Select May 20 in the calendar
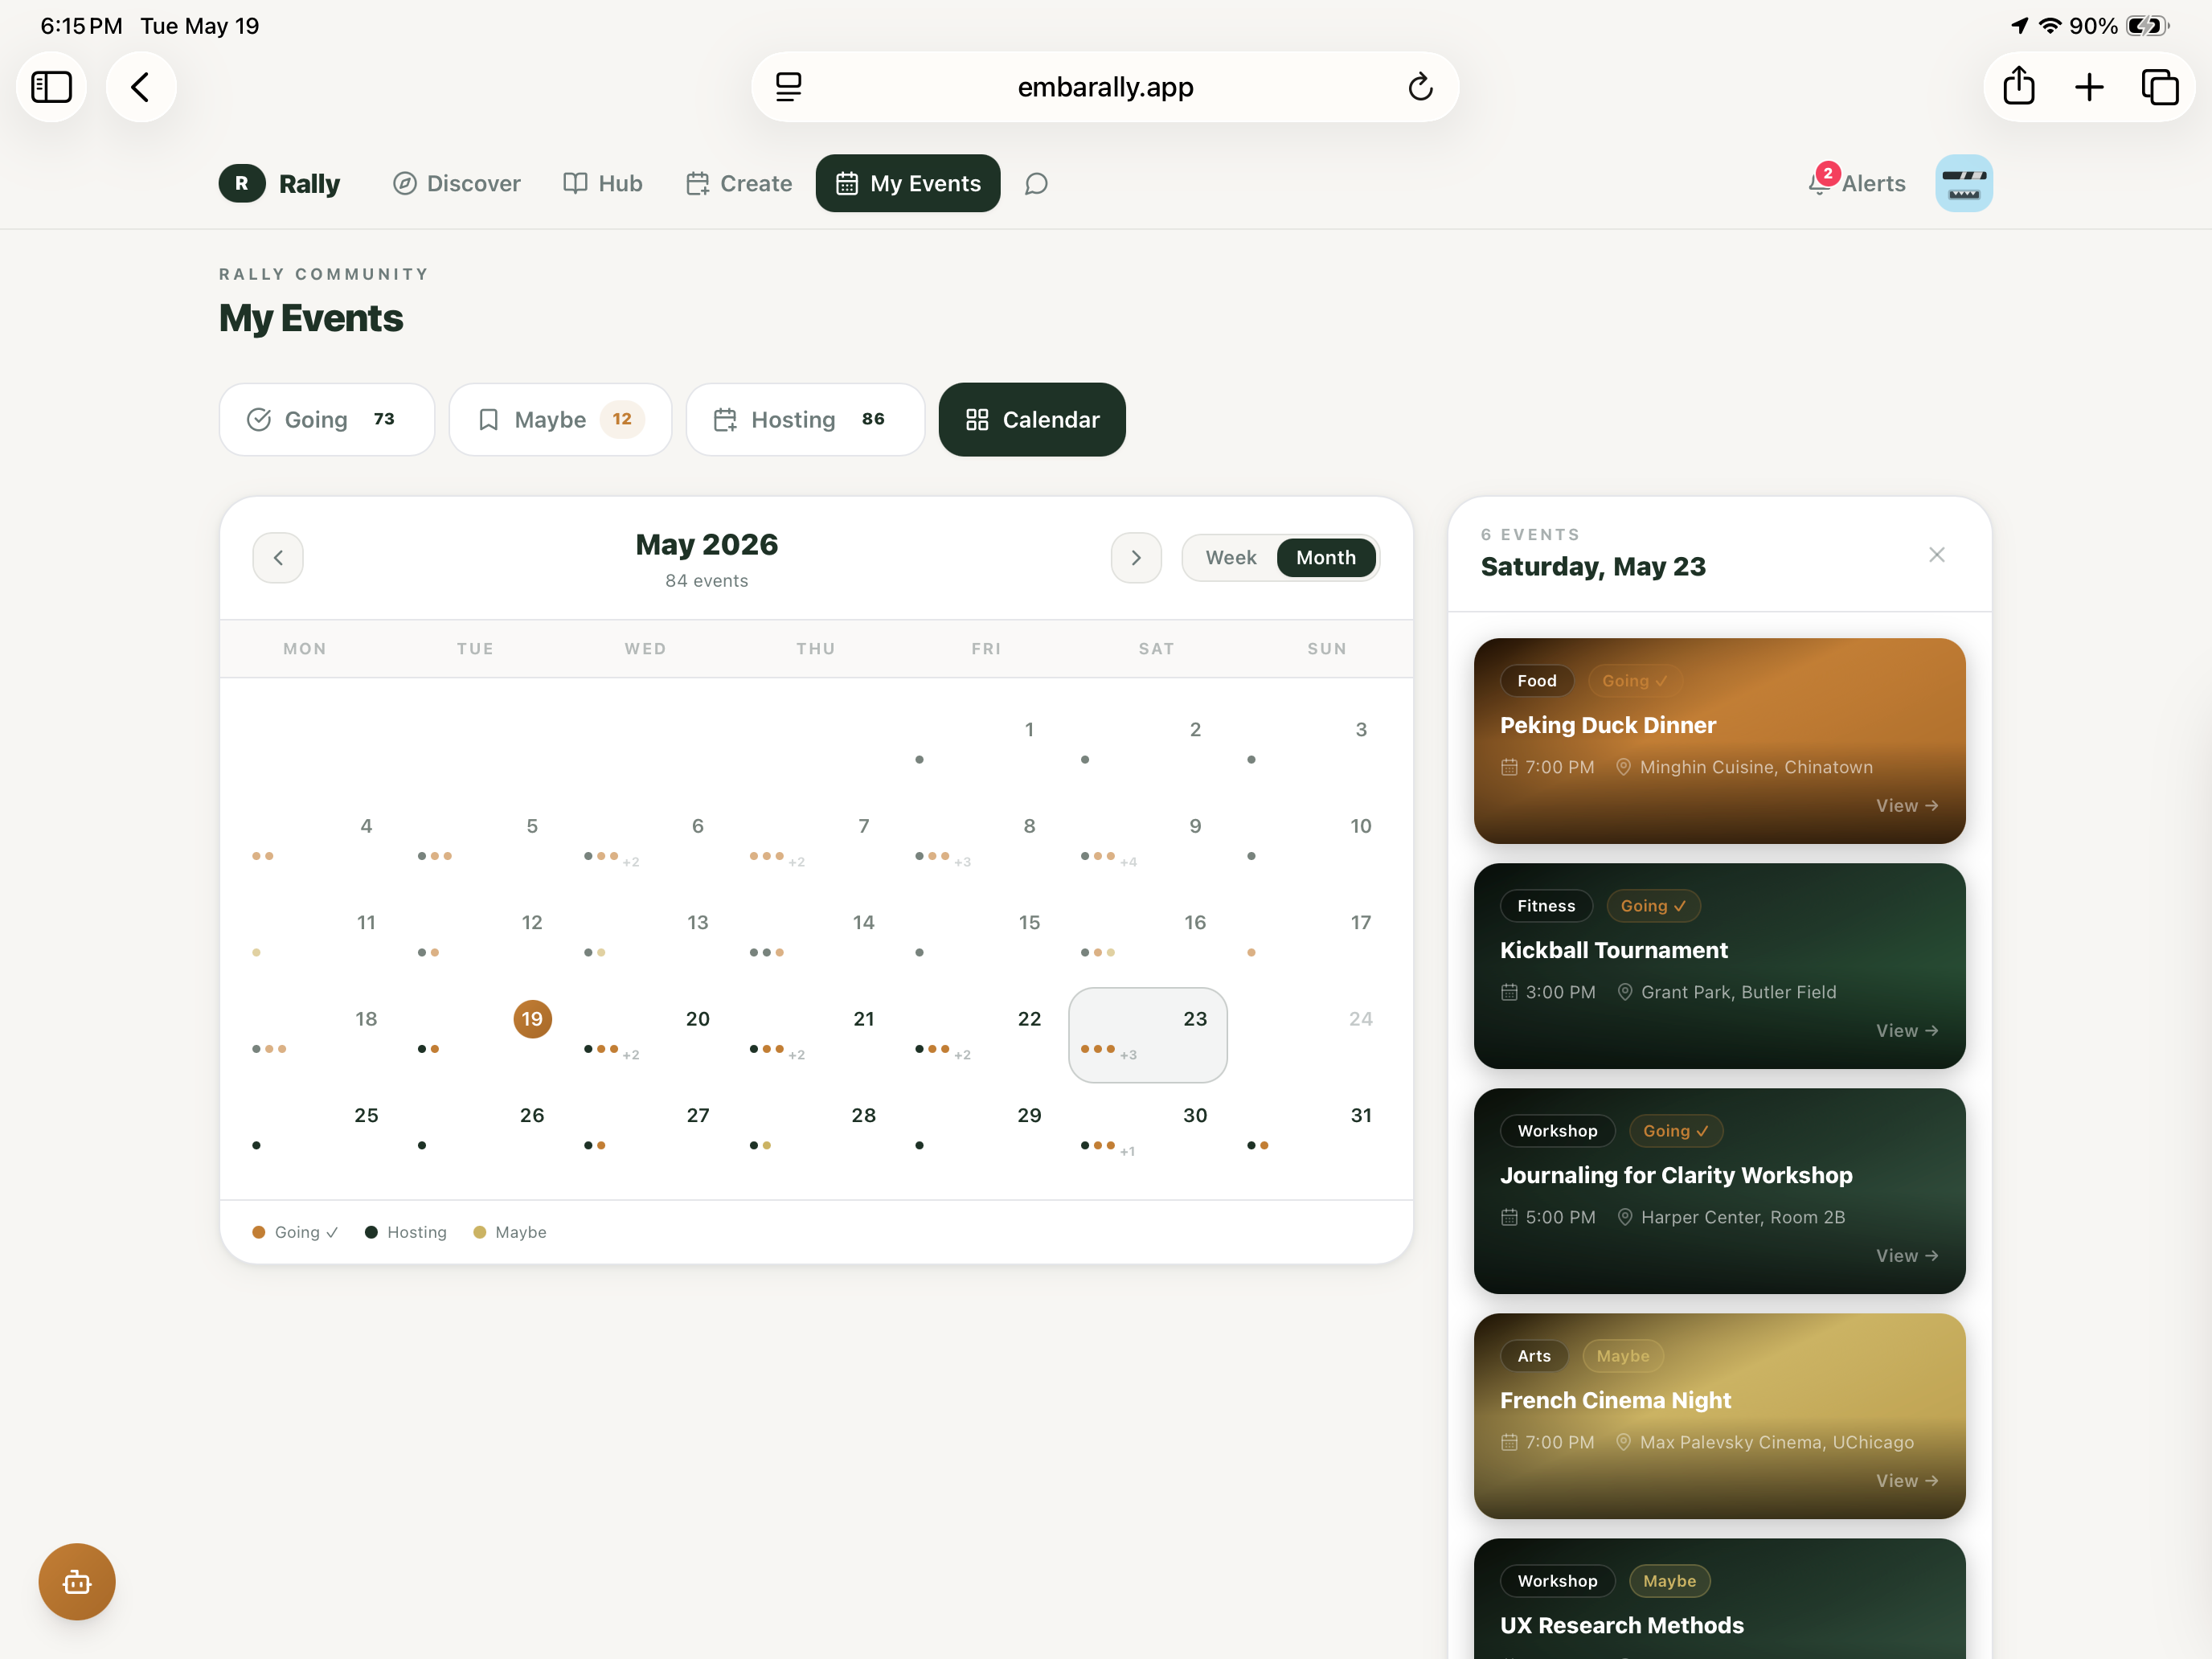This screenshot has width=2212, height=1659. pyautogui.click(x=650, y=1034)
